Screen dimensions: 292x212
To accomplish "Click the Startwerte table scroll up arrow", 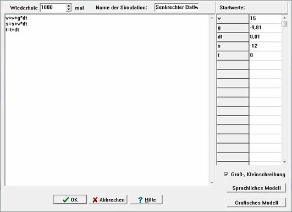I will [284, 18].
